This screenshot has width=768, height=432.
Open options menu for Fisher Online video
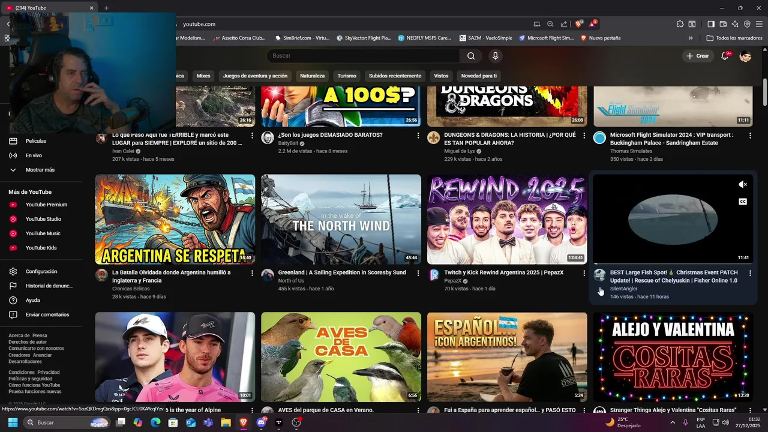click(750, 273)
